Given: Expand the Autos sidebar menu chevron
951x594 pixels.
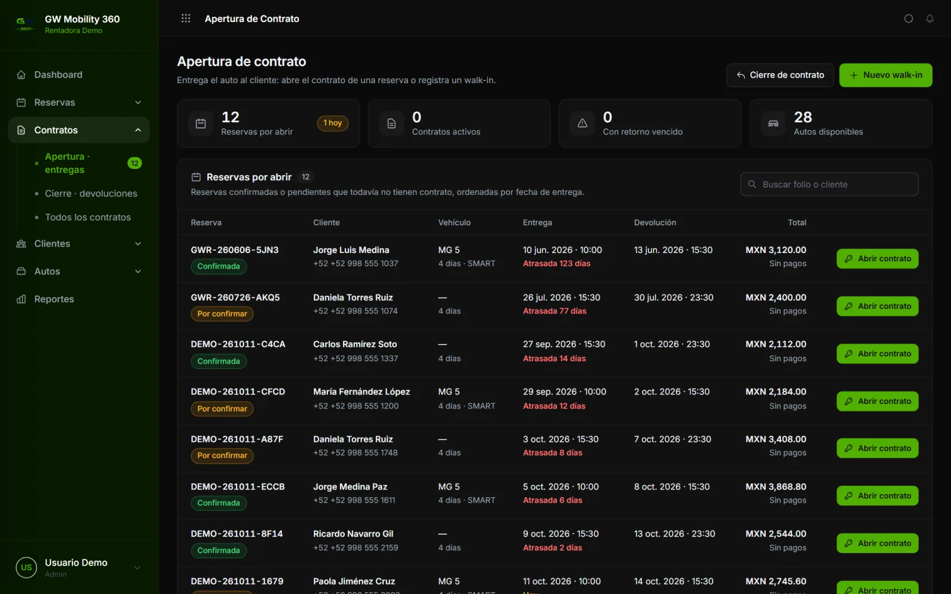Looking at the screenshot, I should [138, 271].
